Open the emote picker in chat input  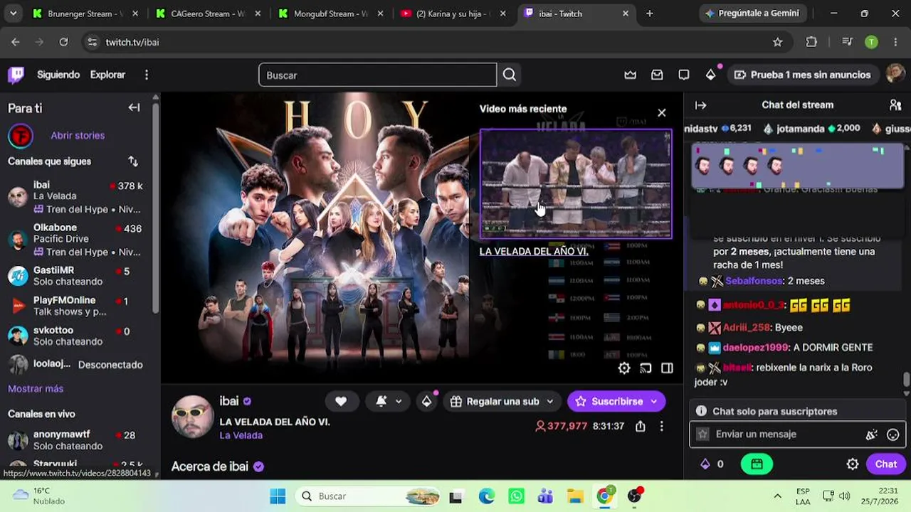click(x=893, y=434)
